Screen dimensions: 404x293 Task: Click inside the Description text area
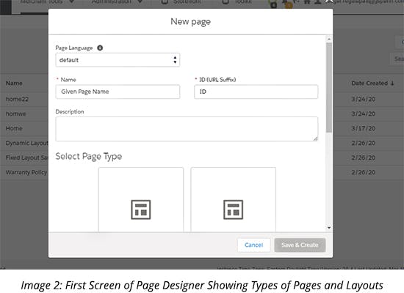click(187, 129)
